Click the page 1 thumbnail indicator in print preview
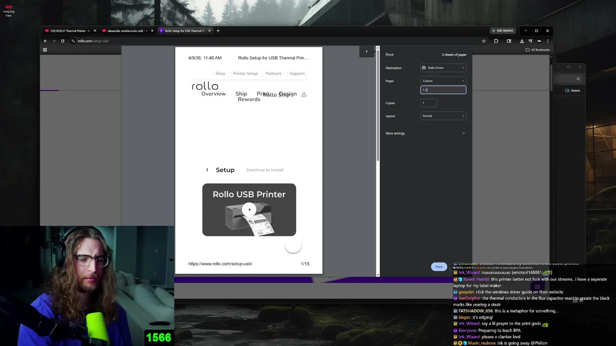This screenshot has height=346, width=616. click(366, 51)
